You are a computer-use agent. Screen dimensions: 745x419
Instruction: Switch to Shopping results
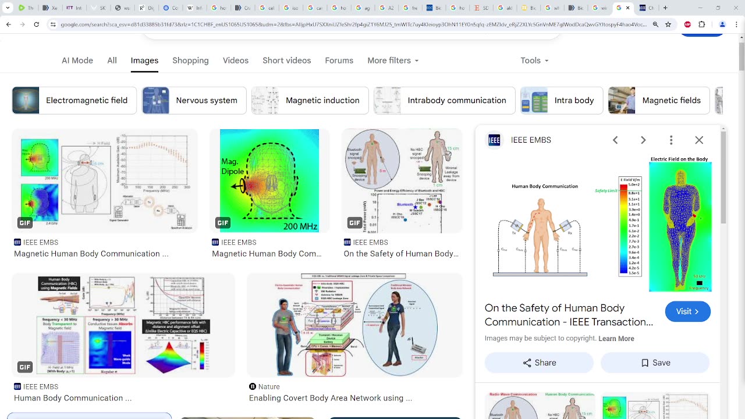click(190, 61)
